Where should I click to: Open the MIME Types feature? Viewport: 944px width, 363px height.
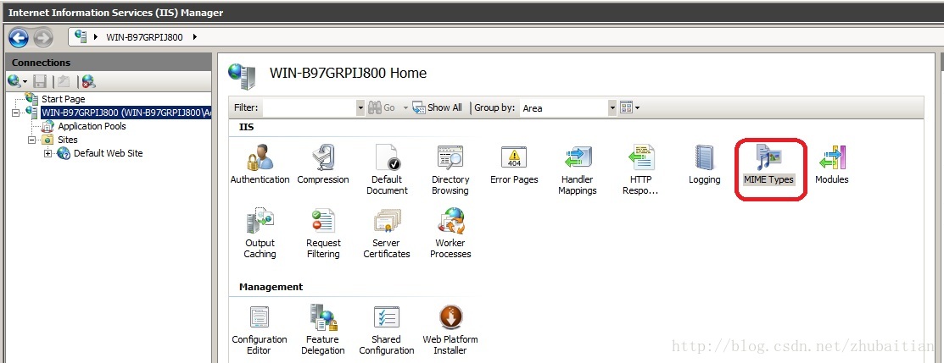tap(768, 163)
